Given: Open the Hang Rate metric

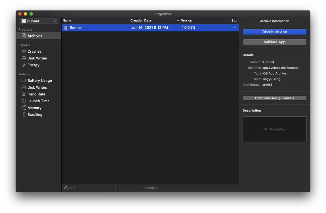Looking at the screenshot, I should point(36,94).
